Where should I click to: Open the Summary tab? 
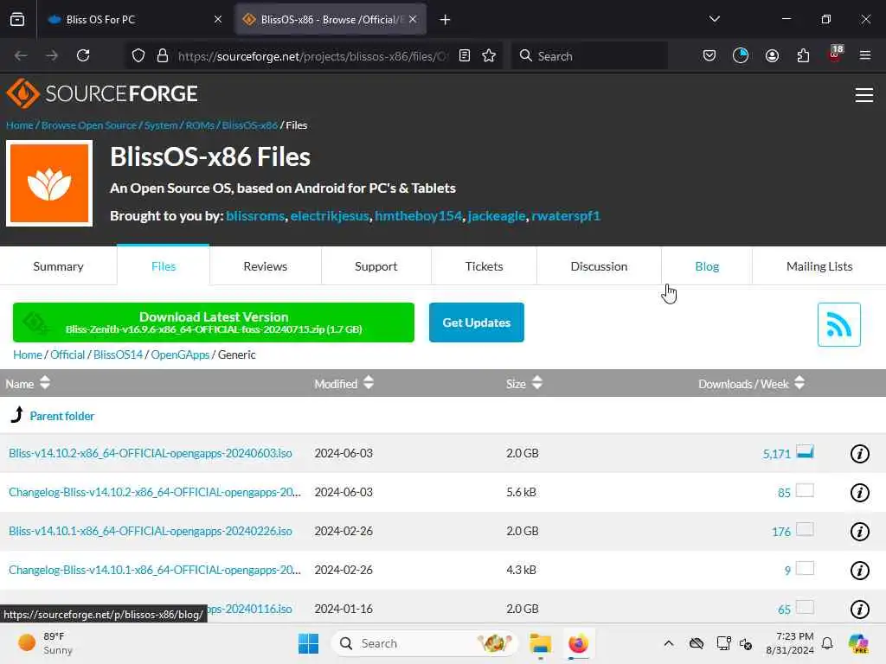[58, 266]
